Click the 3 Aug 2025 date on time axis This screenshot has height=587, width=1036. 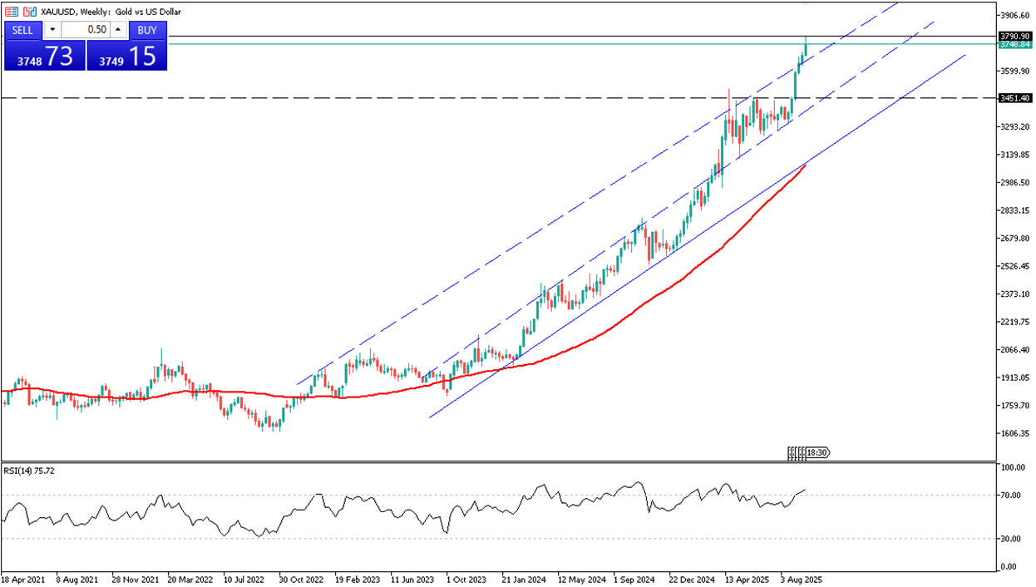(802, 578)
